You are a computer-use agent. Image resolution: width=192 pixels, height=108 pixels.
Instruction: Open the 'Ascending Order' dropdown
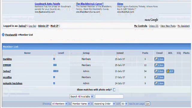(104, 104)
